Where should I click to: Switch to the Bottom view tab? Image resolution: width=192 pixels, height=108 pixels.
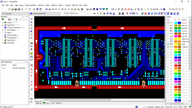click(59, 103)
